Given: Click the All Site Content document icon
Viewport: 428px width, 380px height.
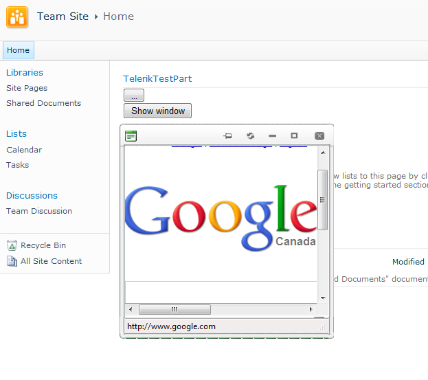Looking at the screenshot, I should point(12,261).
